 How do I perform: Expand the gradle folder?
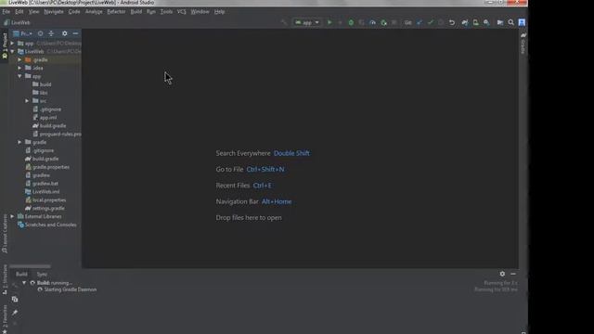click(19, 142)
